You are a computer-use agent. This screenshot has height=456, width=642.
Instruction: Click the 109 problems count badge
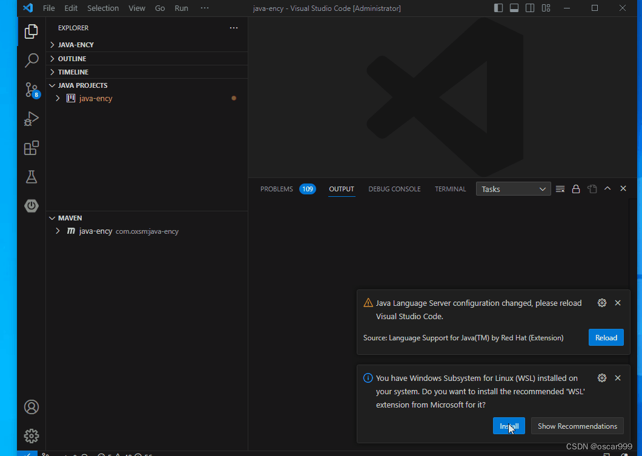coord(308,189)
